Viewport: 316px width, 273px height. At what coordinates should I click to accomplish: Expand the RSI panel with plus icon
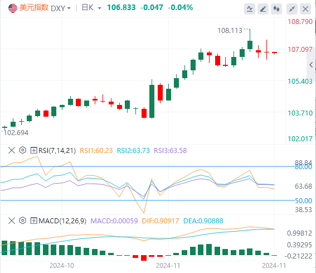coord(33,150)
